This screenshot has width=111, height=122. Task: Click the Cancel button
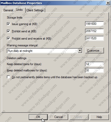pyautogui.click(x=59, y=117)
